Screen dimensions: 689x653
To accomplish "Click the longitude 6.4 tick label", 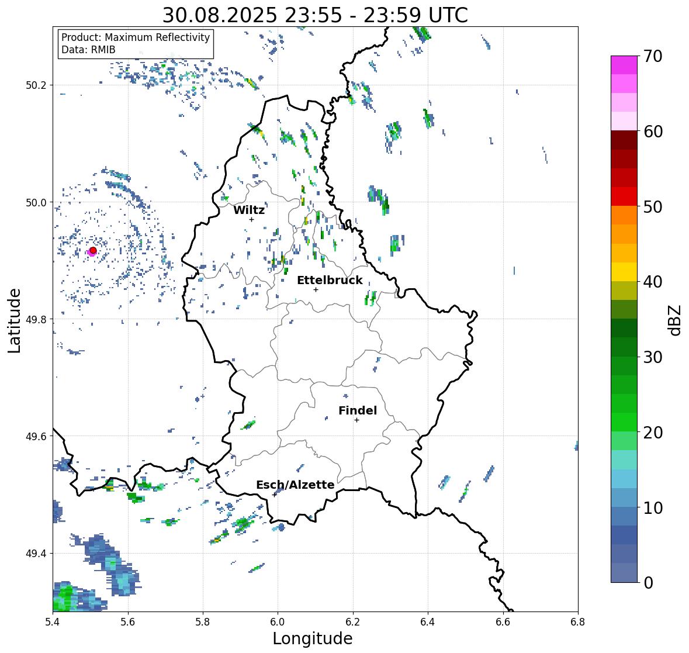I will click(428, 622).
